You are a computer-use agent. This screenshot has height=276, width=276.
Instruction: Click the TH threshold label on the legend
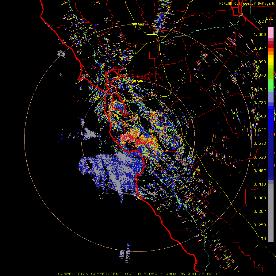263,239
